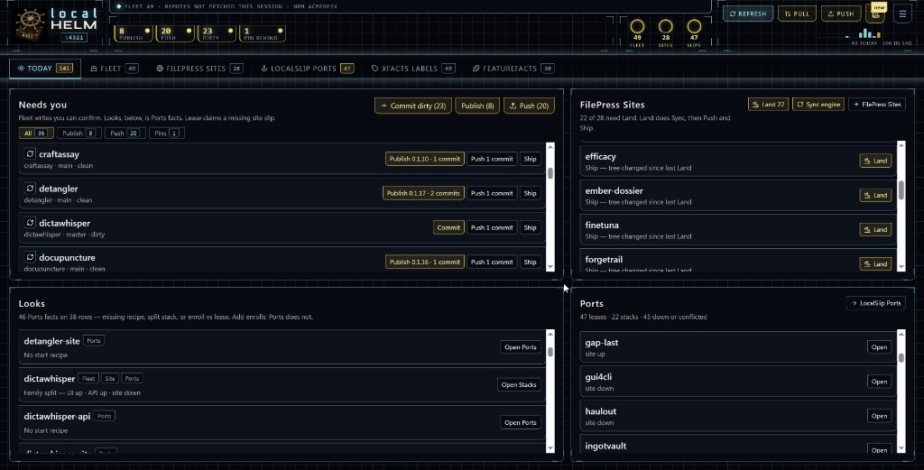Click the Land 22 button

click(x=769, y=105)
